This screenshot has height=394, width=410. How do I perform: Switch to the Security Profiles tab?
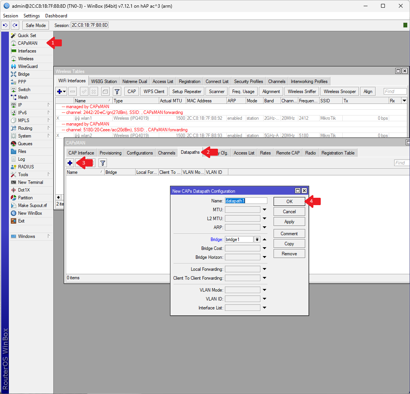(x=248, y=81)
